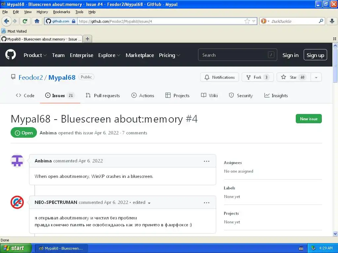Image resolution: width=338 pixels, height=253 pixels.
Task: Expand the Product dropdown menu
Action: pos(35,55)
